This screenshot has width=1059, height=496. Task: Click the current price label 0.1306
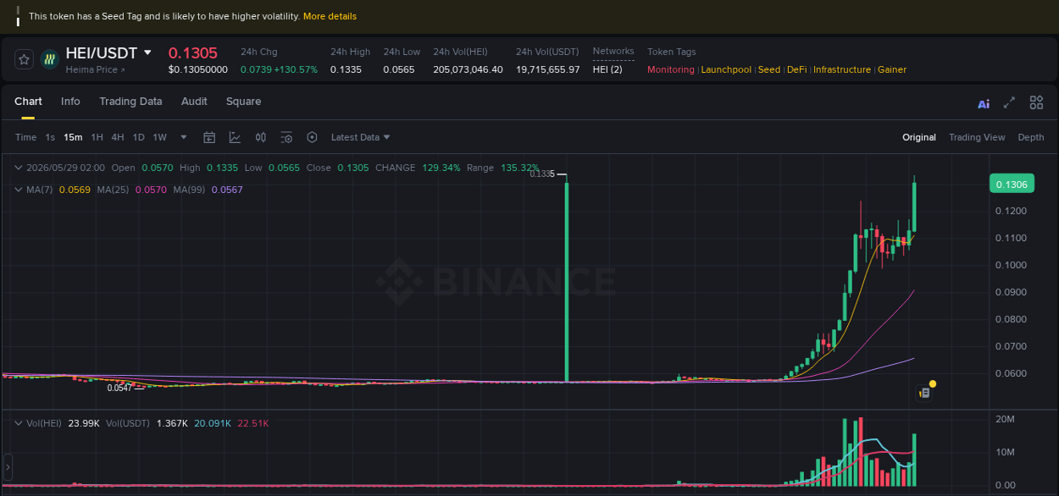pyautogui.click(x=1012, y=185)
